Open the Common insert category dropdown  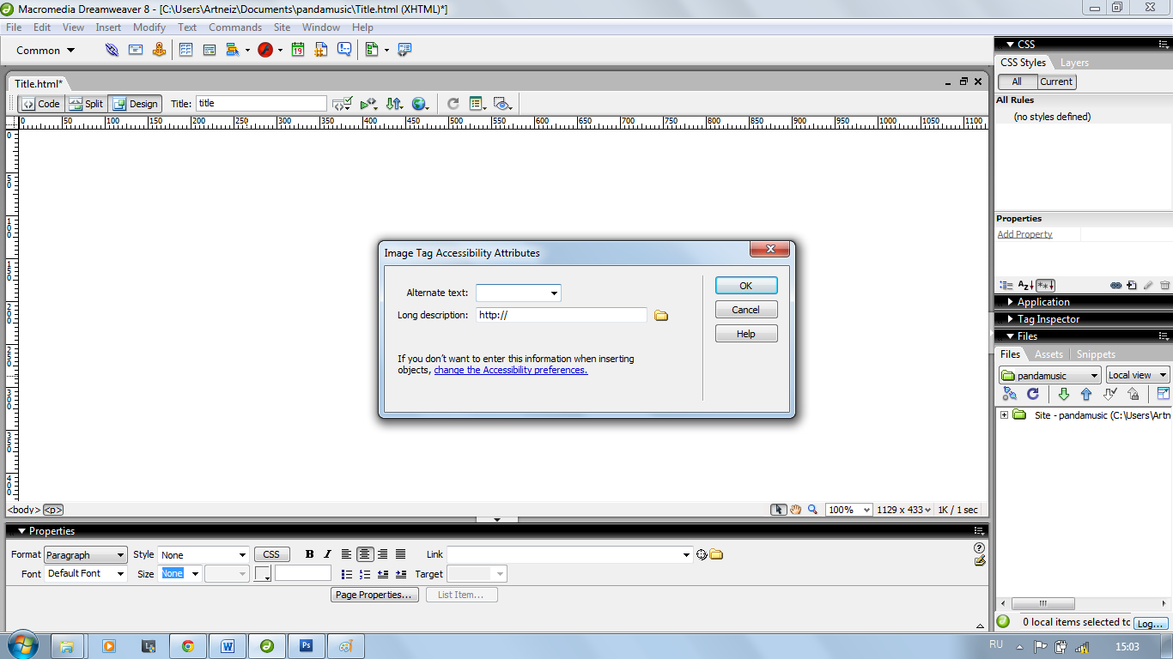point(46,50)
